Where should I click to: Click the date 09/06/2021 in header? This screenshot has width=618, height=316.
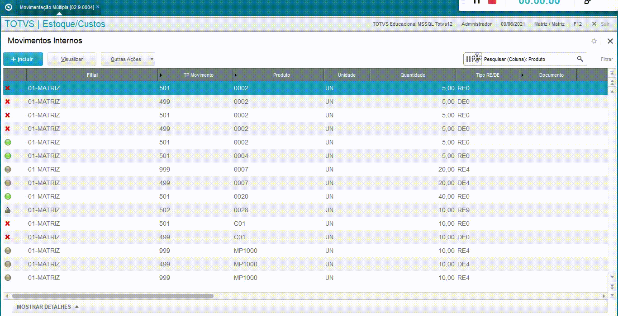click(x=513, y=24)
